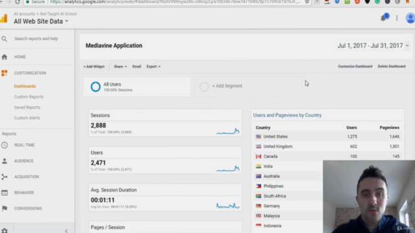Click the Acquisition arrows icon
This screenshot has width=415, height=233.
[5, 177]
